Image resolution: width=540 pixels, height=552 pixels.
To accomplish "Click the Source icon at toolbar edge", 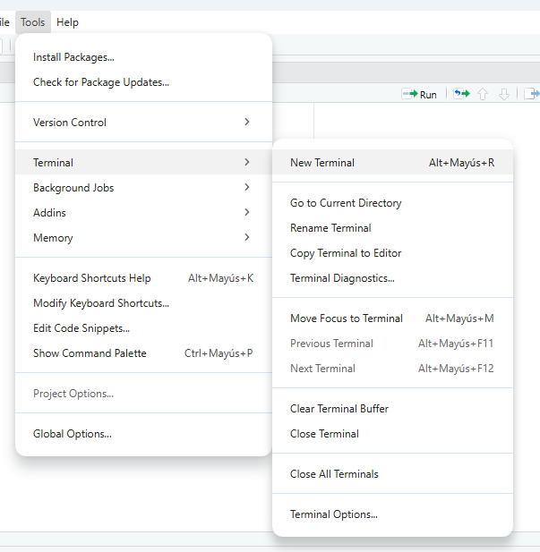I will (x=532, y=94).
